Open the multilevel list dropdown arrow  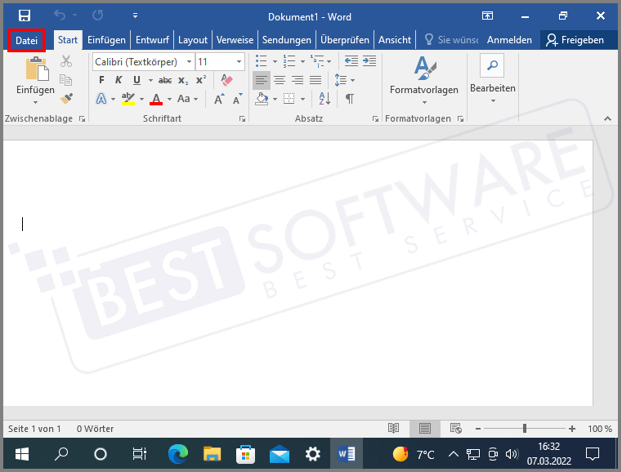coord(329,61)
